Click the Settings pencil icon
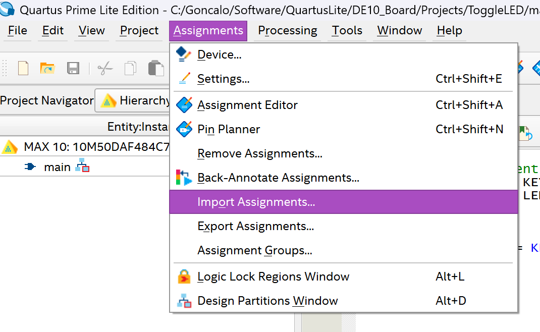The width and height of the screenshot is (540, 332). point(185,79)
